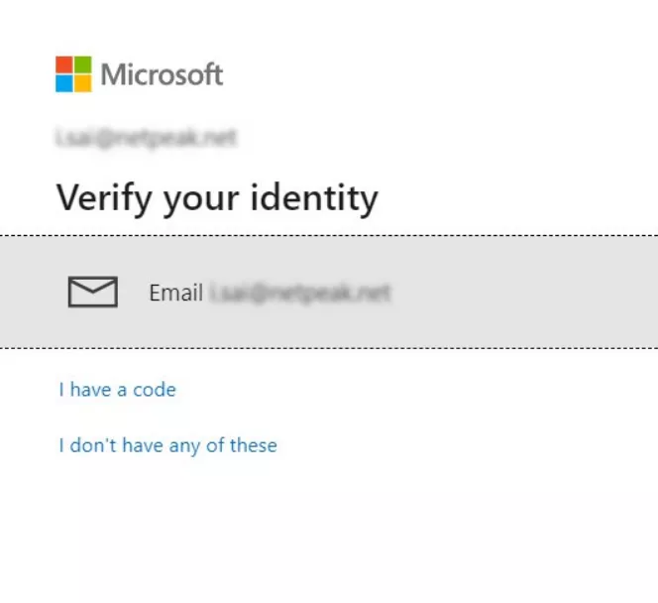Click the yellow square of Microsoft logo
Viewport: 658px width, 603px height.
[x=82, y=83]
